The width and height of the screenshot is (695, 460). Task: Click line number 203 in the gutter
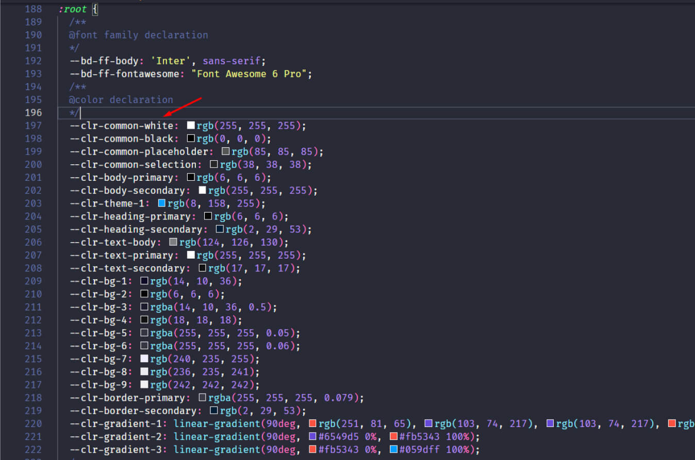[34, 203]
